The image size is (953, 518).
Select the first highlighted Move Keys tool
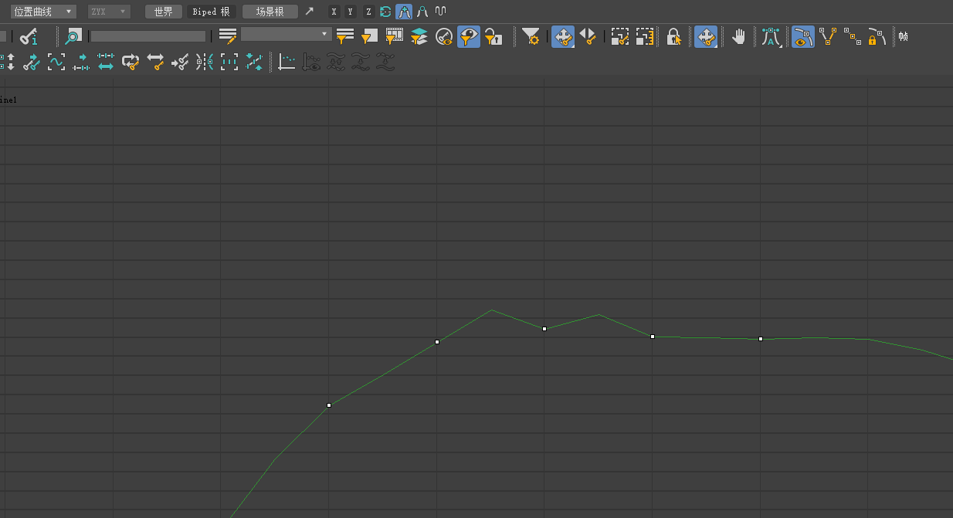(563, 36)
